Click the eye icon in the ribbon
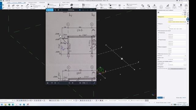The image size is (196, 110). click(x=44, y=6)
